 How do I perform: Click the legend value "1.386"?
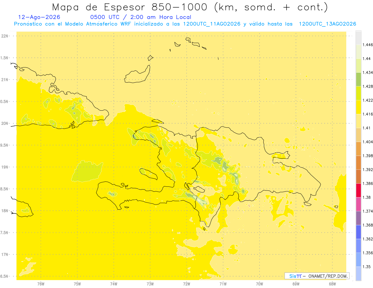(368, 184)
